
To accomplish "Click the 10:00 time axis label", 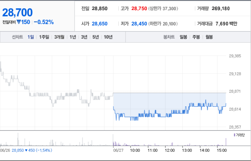I will coord(135,150).
